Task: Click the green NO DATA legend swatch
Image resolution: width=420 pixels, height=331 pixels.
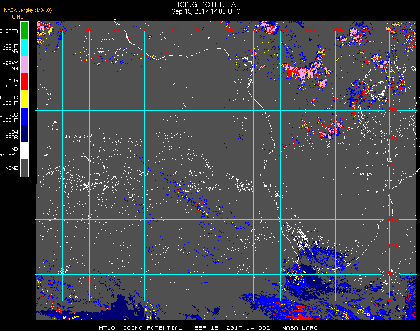Action: point(24,30)
